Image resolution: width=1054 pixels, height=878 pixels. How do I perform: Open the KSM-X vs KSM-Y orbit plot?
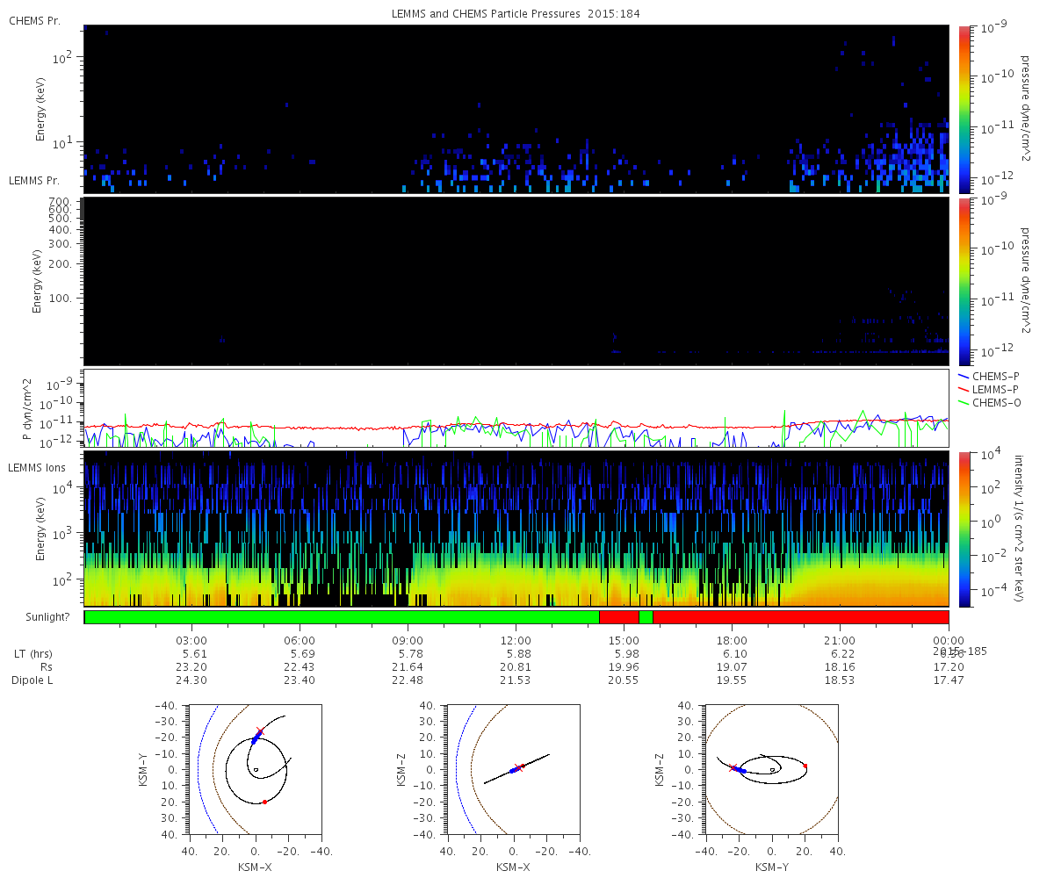(x=256, y=769)
